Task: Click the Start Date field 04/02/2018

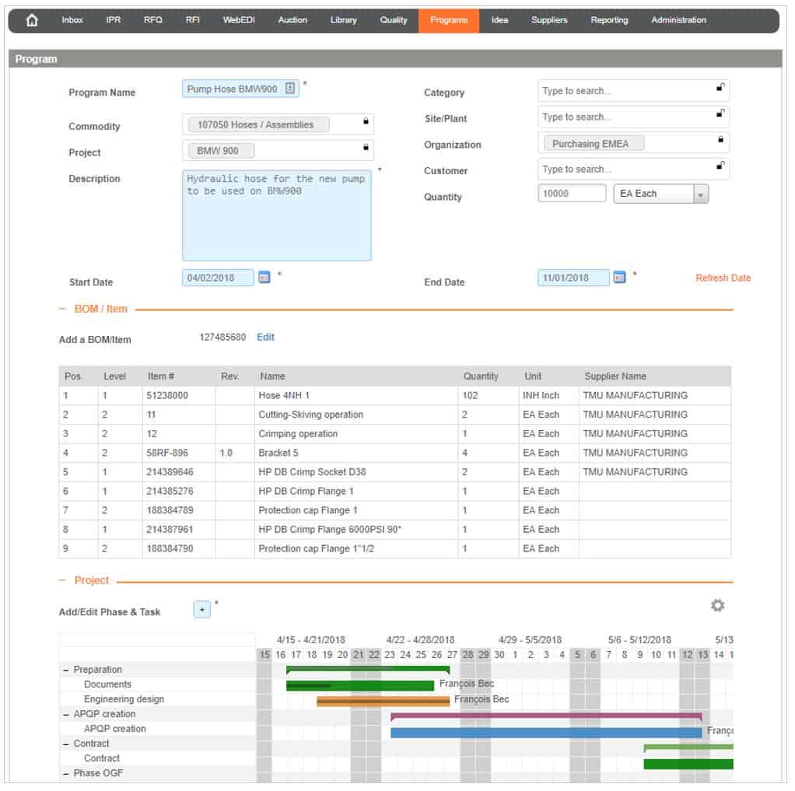Action: click(219, 279)
